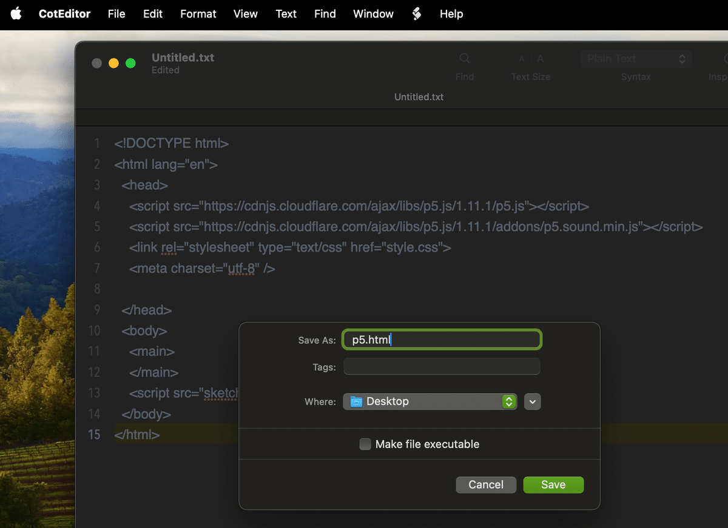
Task: Open the Plain Text syntax dropdown
Action: pyautogui.click(x=635, y=59)
